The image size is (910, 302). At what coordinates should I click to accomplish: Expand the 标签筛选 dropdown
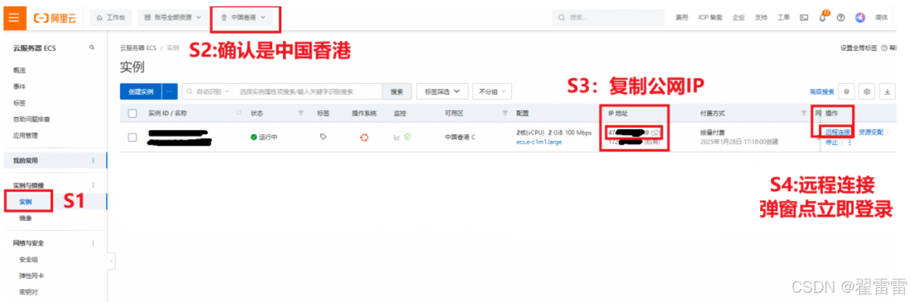pyautogui.click(x=443, y=91)
